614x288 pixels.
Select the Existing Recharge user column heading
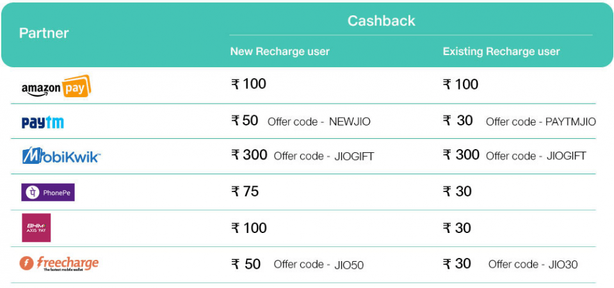pyautogui.click(x=501, y=52)
